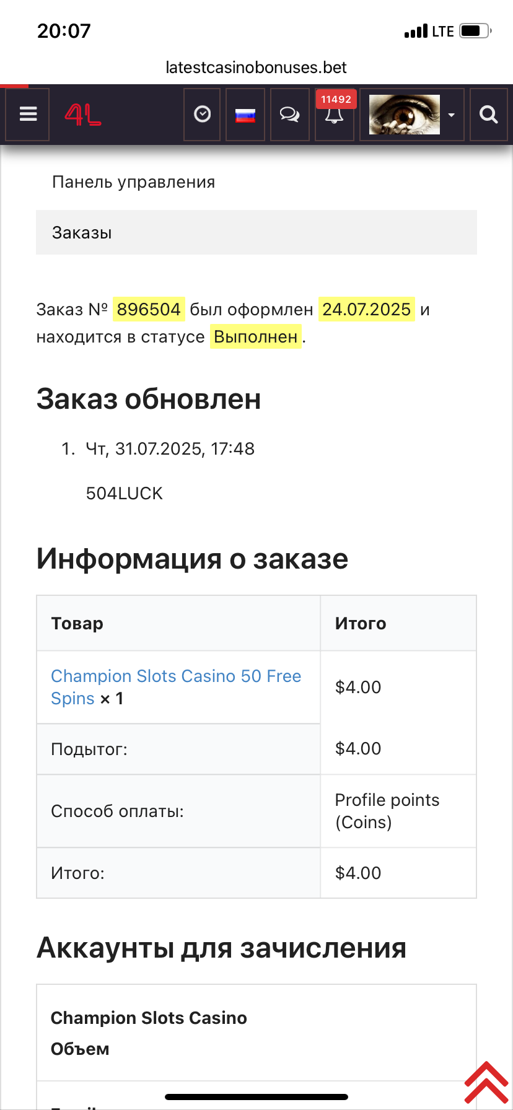
Task: Tap the Champion Slots Casino account heading
Action: click(x=149, y=1018)
